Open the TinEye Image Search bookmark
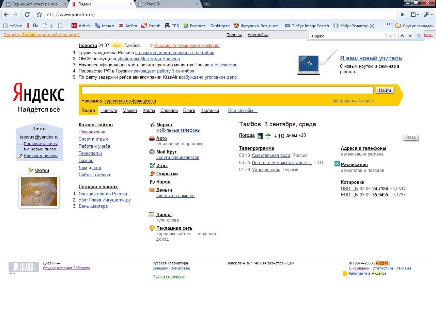 pos(307,26)
